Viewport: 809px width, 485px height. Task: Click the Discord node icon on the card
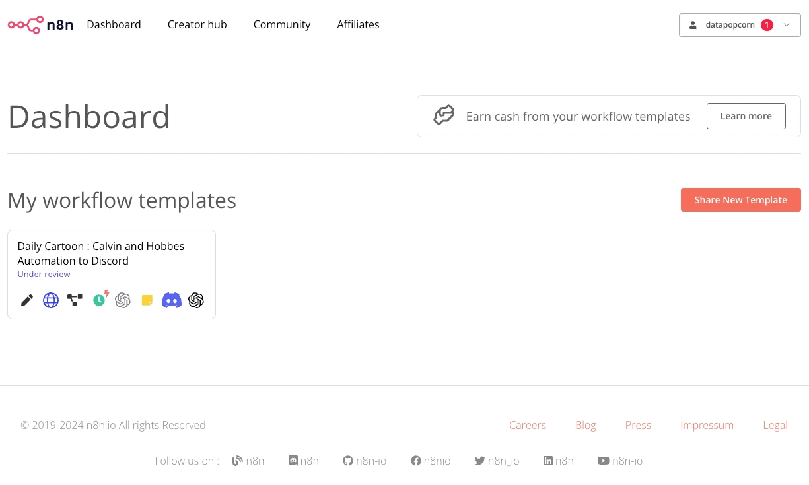[x=172, y=301]
